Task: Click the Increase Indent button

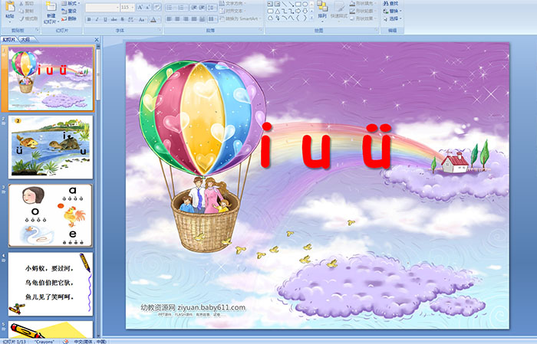Action: [x=202, y=8]
